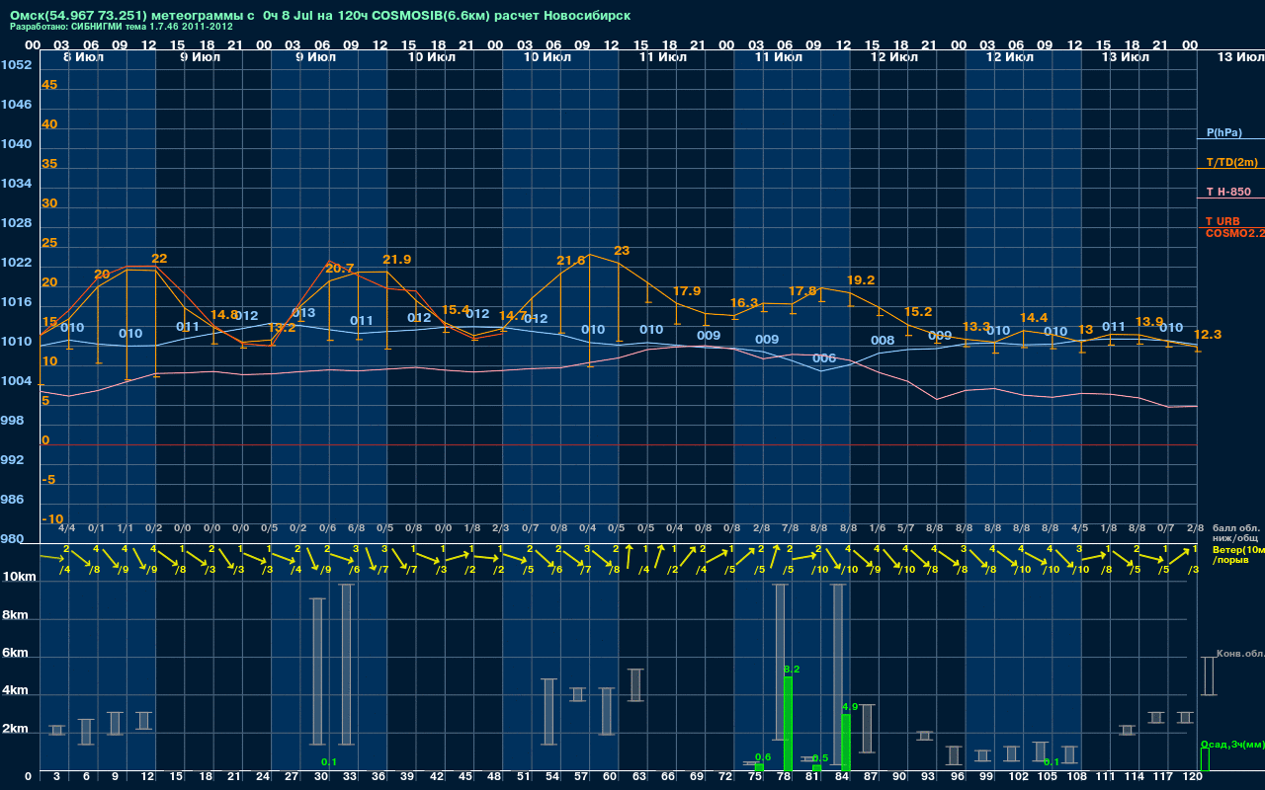Click the 10km height axis label
Viewport: 1265px width, 790px height.
coord(19,577)
